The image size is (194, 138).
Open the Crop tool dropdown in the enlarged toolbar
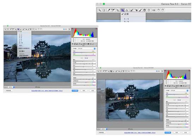(122, 10)
